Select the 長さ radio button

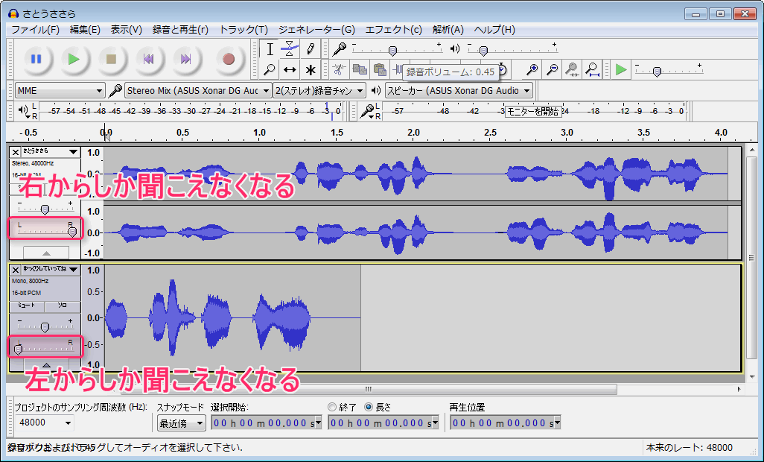pyautogui.click(x=369, y=407)
